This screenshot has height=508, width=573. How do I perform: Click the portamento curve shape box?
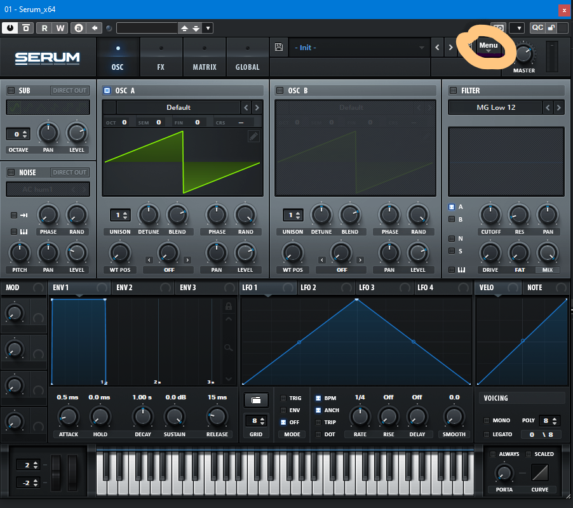pyautogui.click(x=540, y=472)
